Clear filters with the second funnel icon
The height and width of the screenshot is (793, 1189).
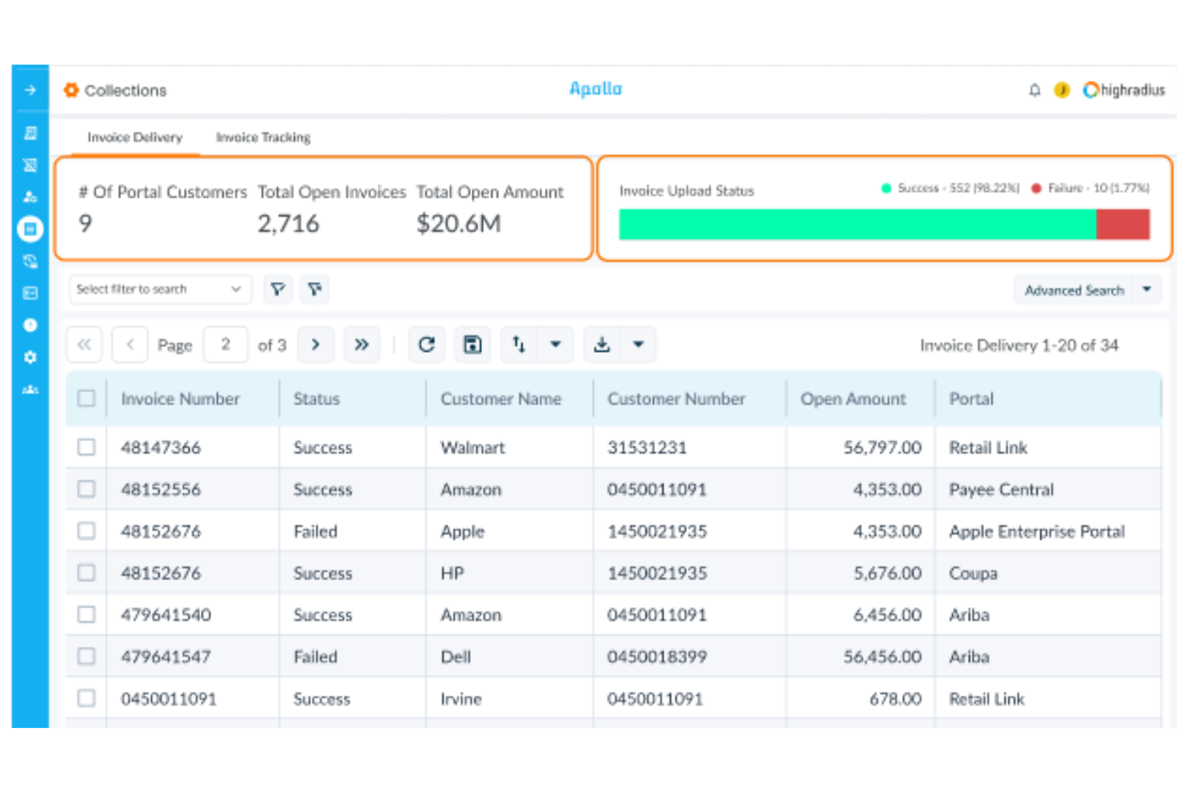click(x=315, y=289)
